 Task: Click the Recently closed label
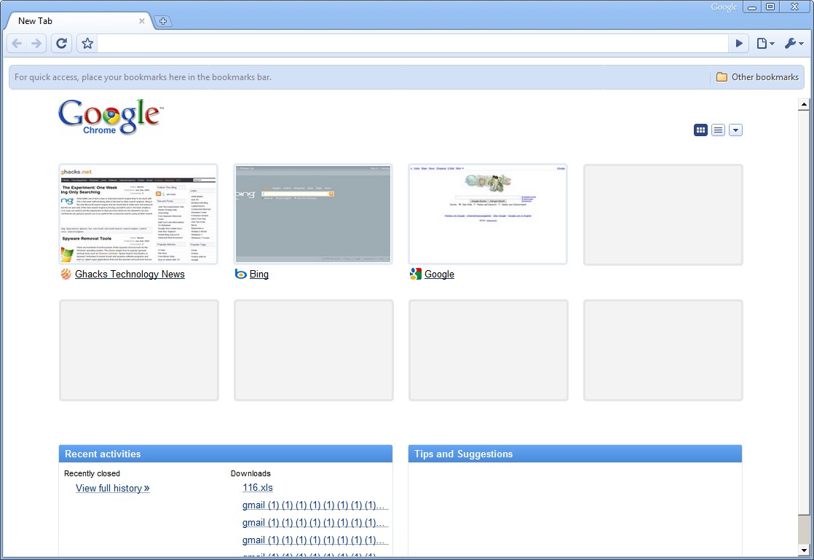coord(92,473)
